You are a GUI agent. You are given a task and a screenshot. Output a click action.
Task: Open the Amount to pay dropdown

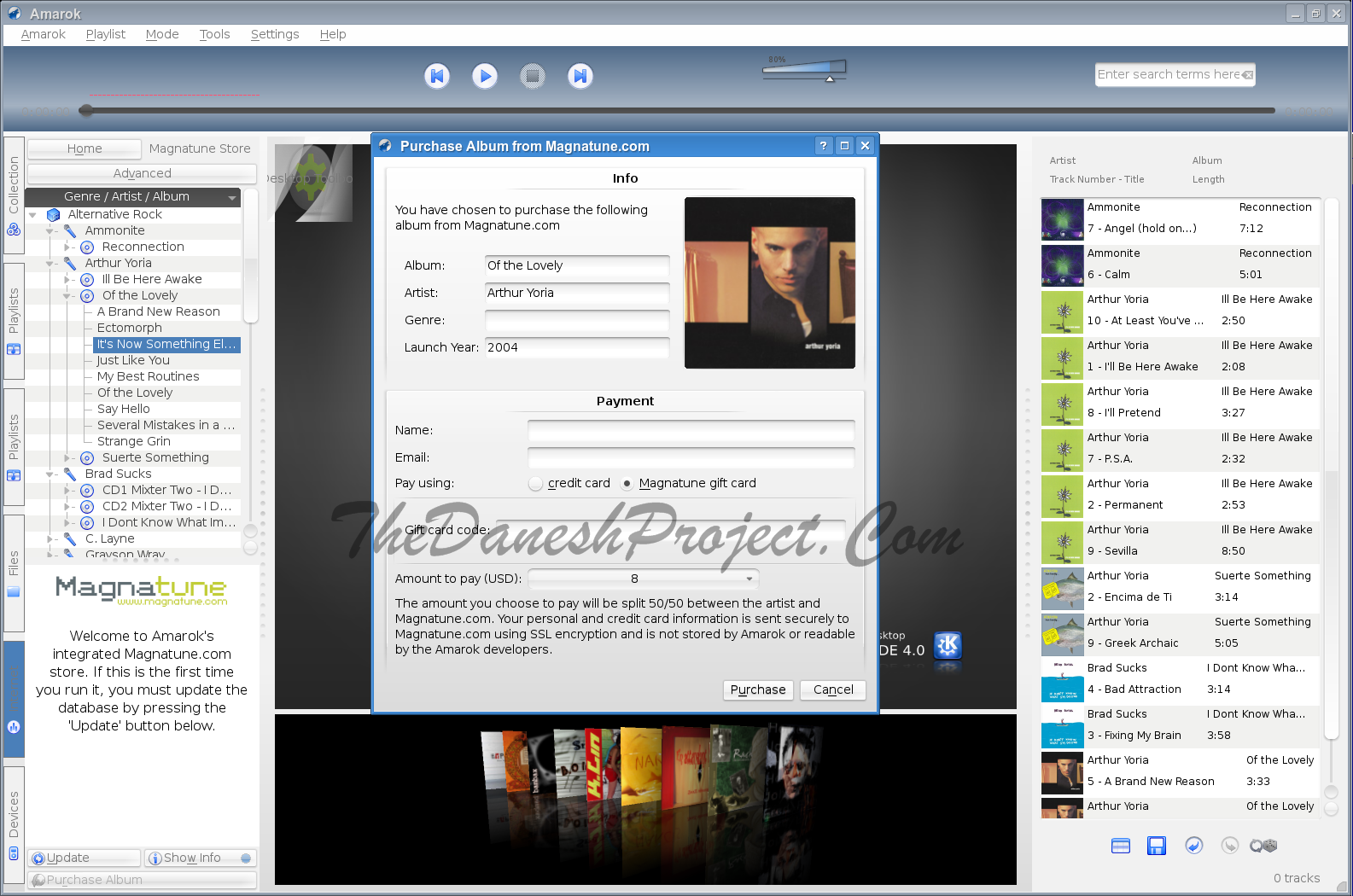[x=643, y=579]
